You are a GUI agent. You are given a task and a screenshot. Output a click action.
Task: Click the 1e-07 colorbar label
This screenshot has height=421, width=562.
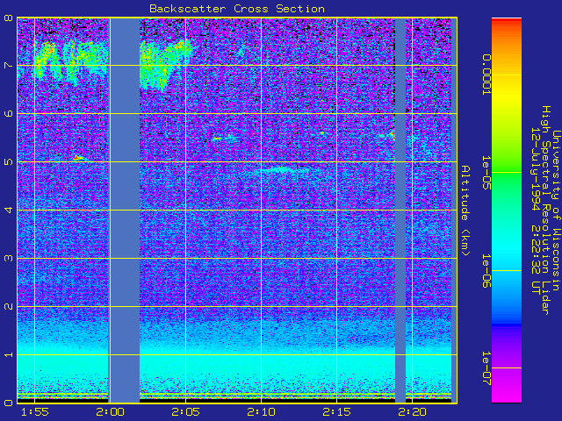click(x=486, y=368)
